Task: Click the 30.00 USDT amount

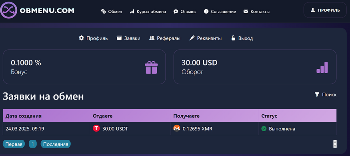Action: coord(115,129)
